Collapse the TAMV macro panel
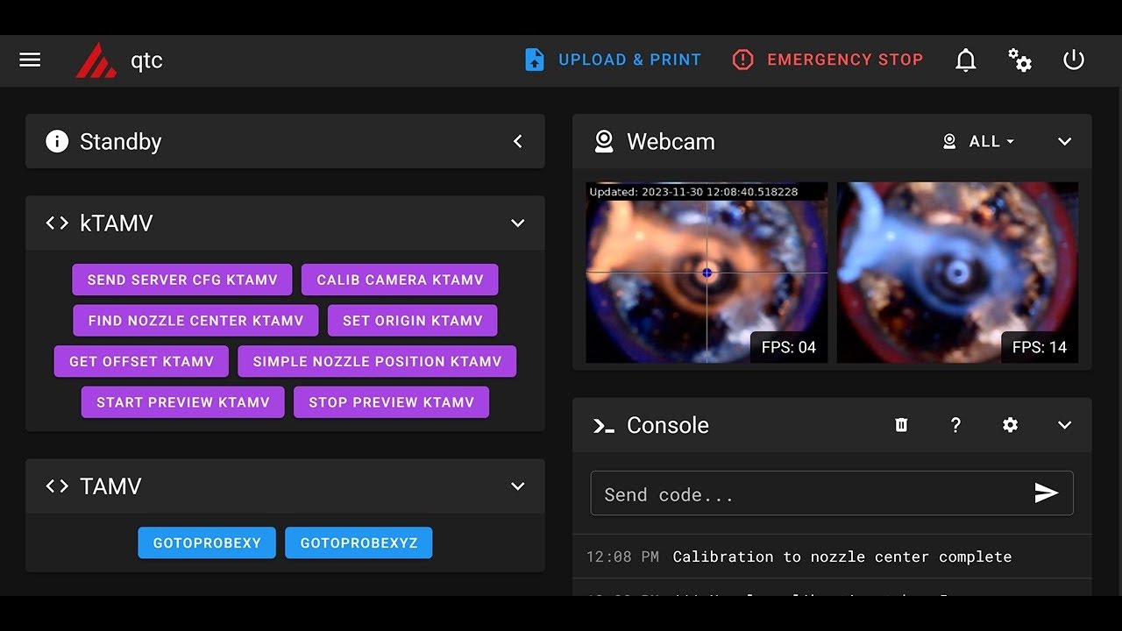The width and height of the screenshot is (1122, 631). (x=518, y=486)
